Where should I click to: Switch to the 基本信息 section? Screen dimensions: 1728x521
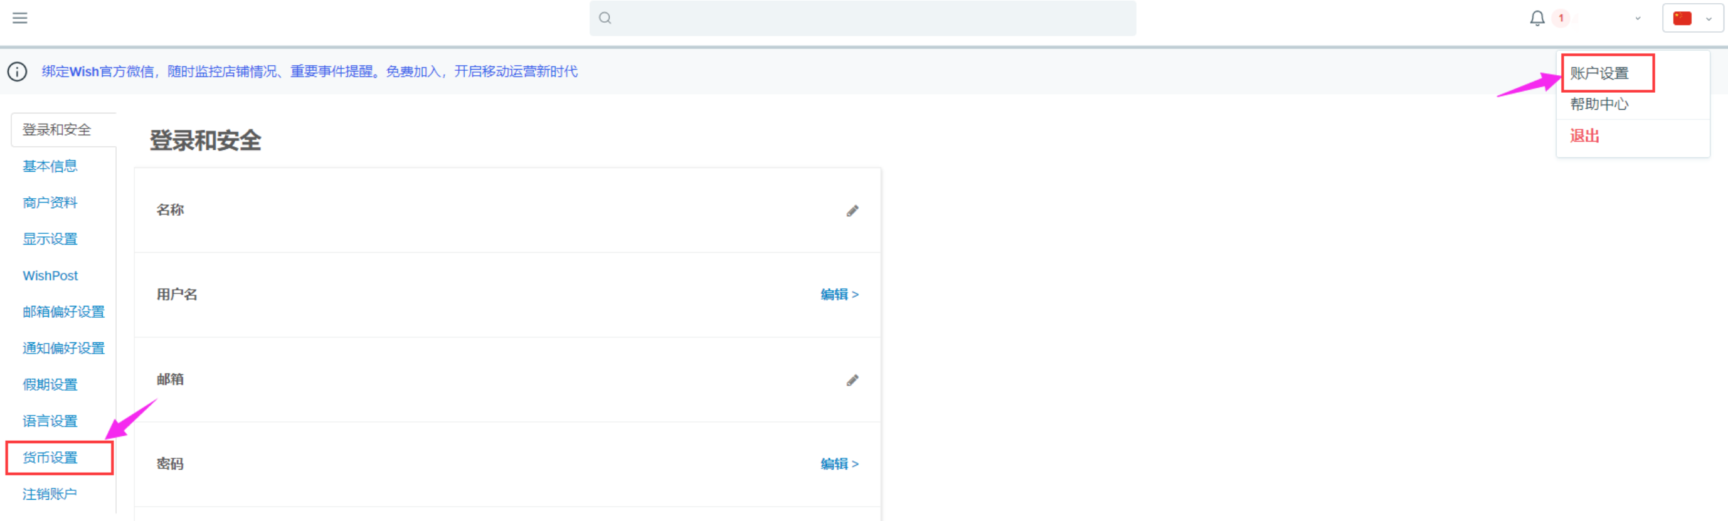tap(50, 166)
